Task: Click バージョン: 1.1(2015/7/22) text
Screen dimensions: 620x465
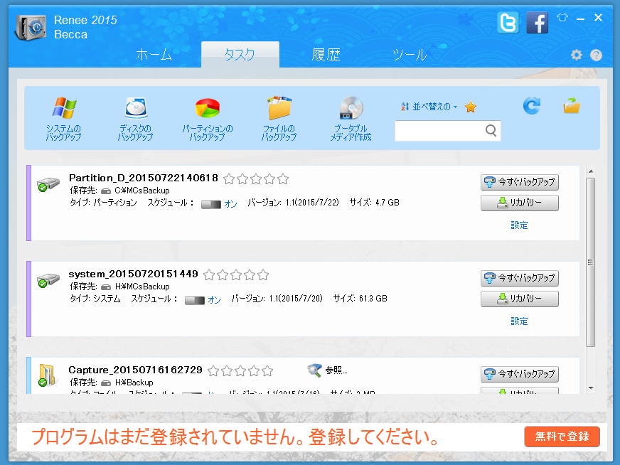Action: click(x=294, y=203)
